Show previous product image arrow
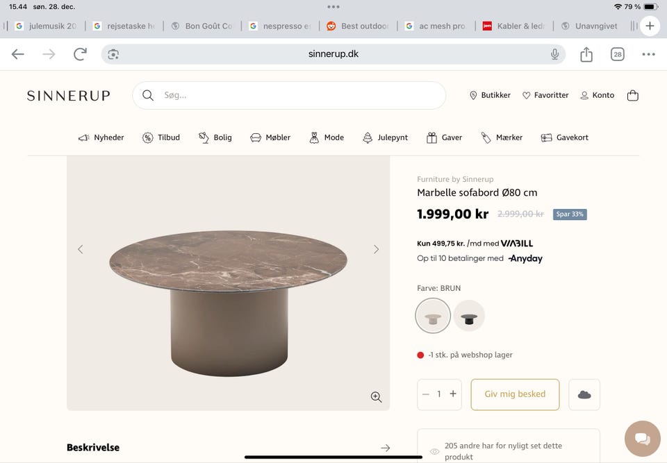The image size is (667, 463). [81, 249]
